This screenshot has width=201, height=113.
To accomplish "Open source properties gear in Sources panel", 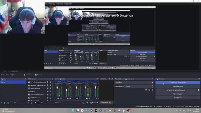I will (35, 103).
